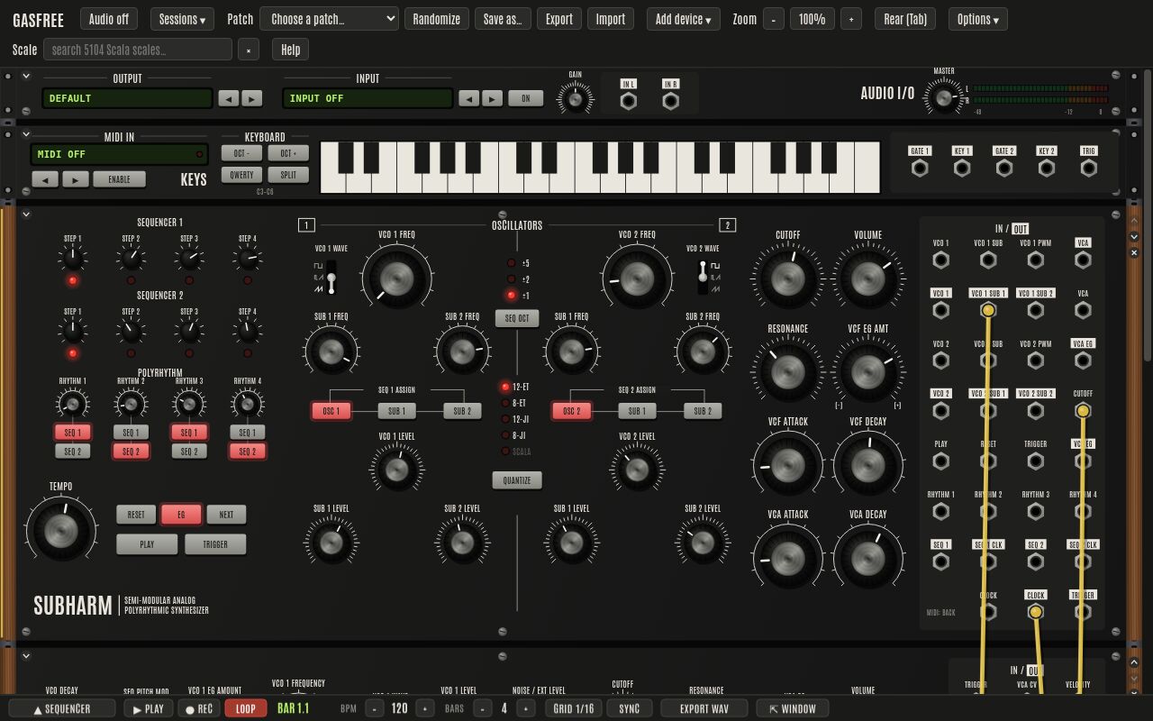Open the Sessions dropdown
Viewport: 1153px width, 721px height.
tap(181, 19)
